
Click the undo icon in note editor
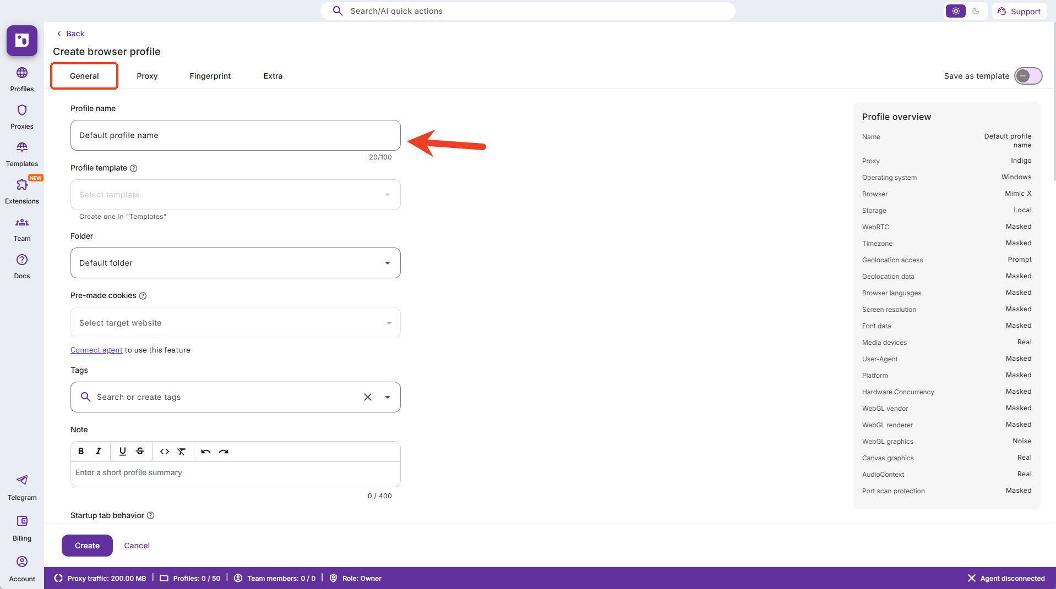coord(206,452)
